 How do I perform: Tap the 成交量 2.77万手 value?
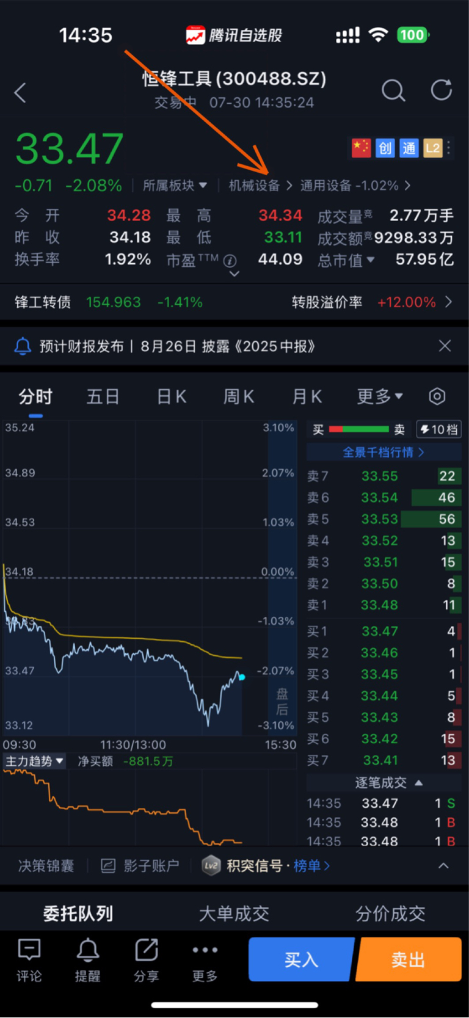point(385,216)
